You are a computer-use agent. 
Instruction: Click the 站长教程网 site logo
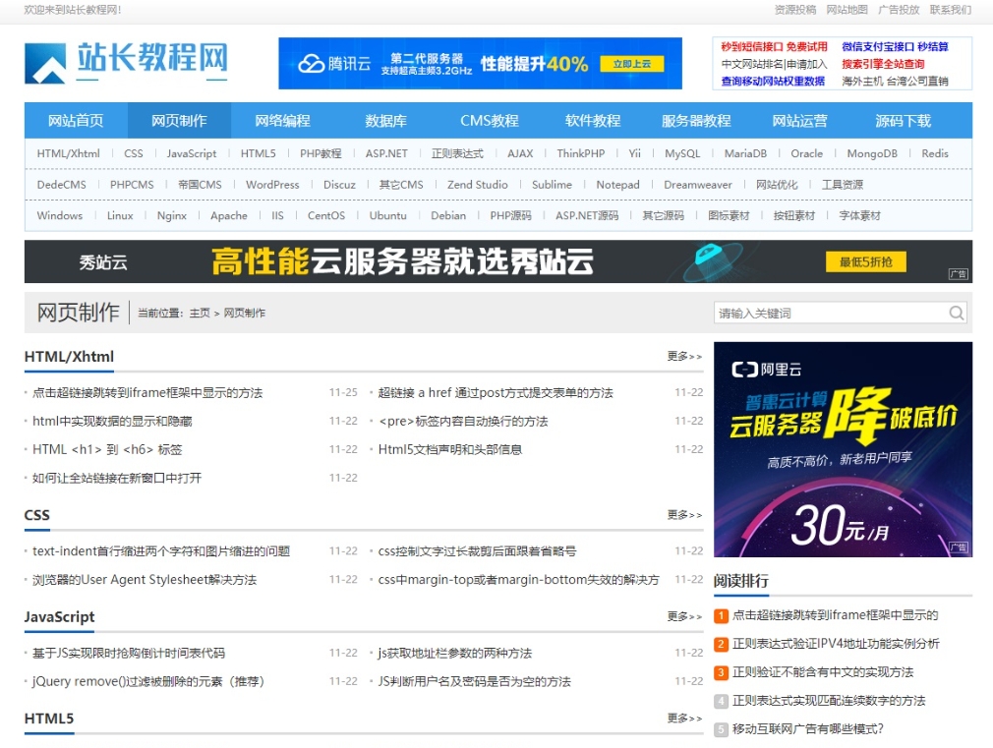click(126, 63)
